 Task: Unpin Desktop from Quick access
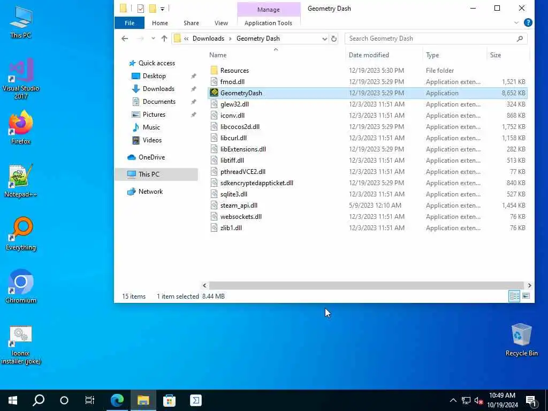coord(193,76)
